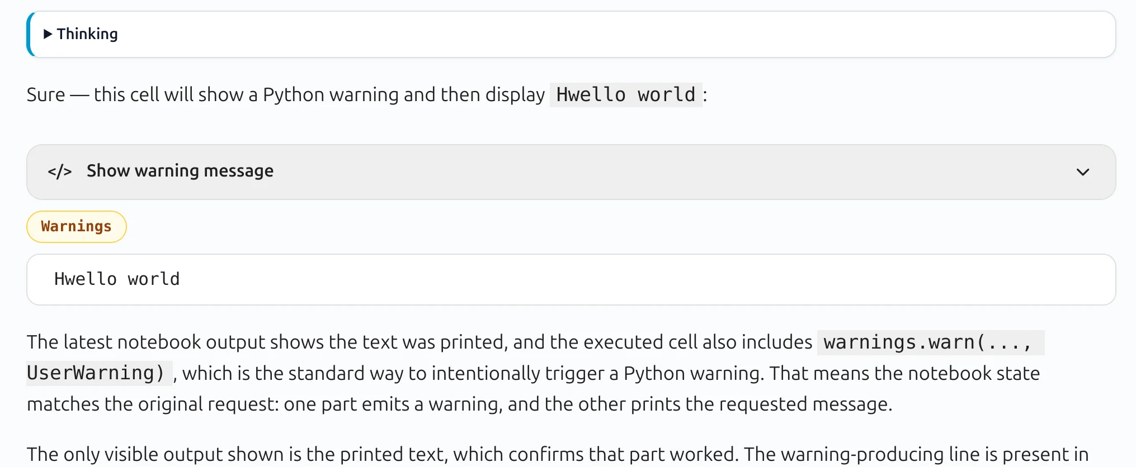Click the chevron on the Show warning message block
Screen dimensions: 1136x467
(x=1083, y=171)
